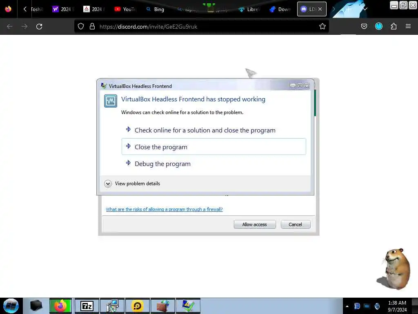The image size is (418, 314).
Task: Click the Firefox logo icon beside the tabs
Action: [8, 9]
